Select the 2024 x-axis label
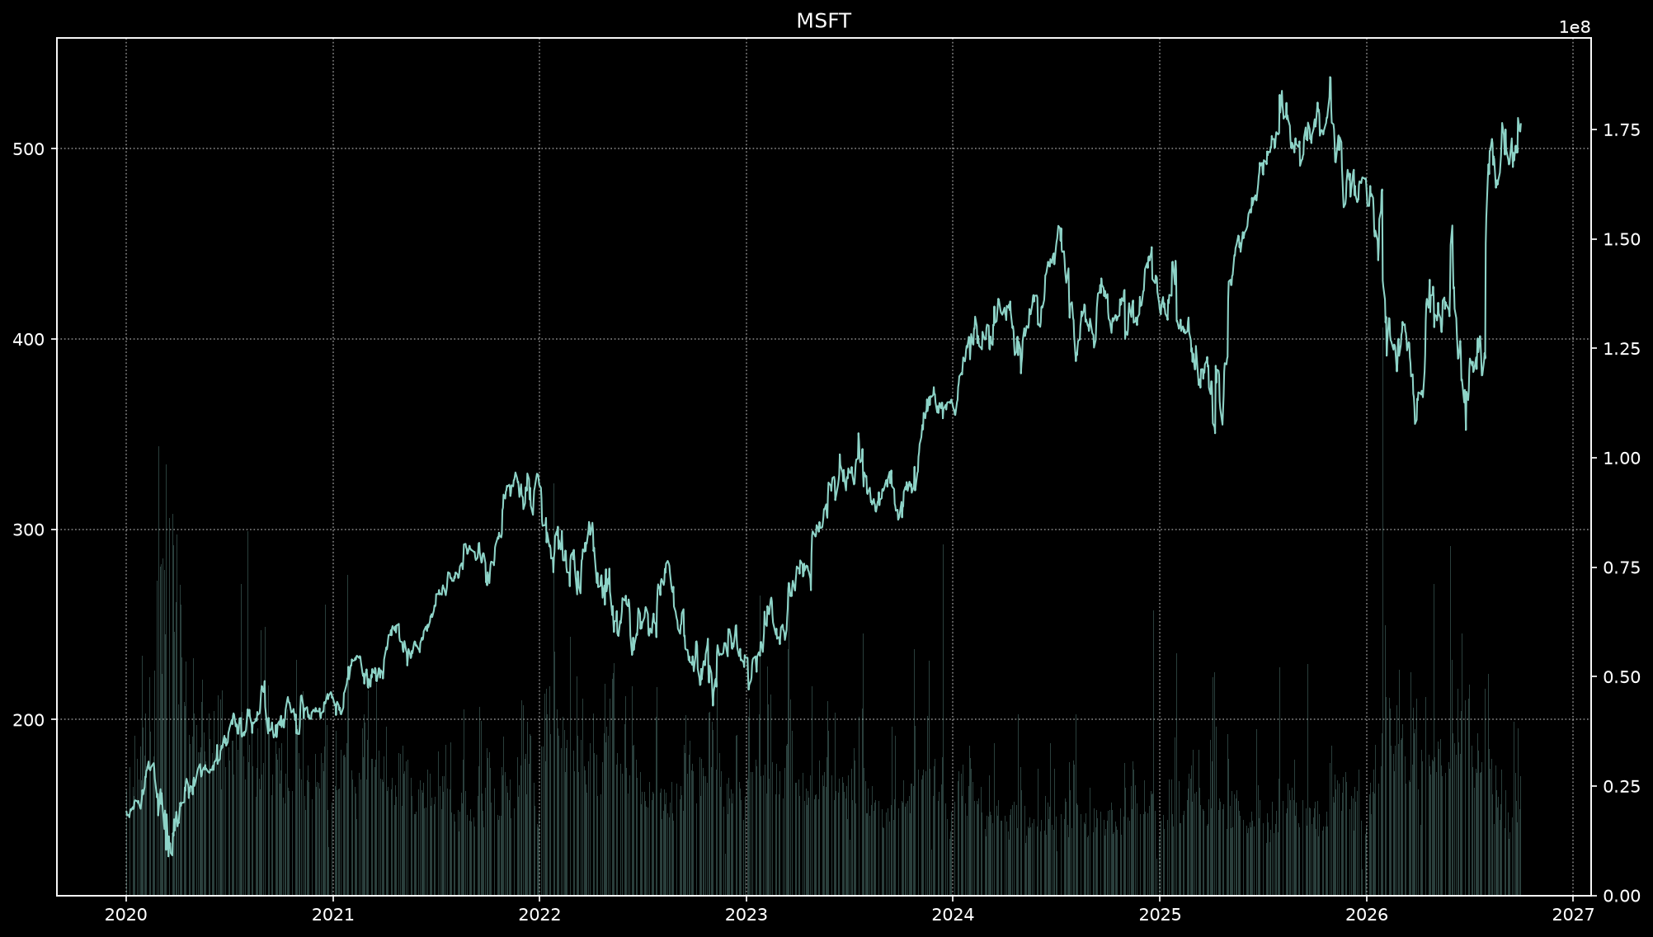 (x=953, y=915)
